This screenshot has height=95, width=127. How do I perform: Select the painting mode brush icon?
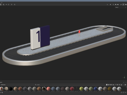pos(124,4)
